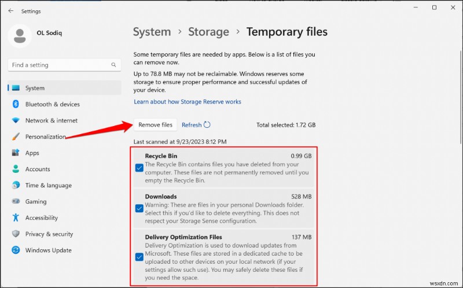Click the 528 MB size value
This screenshot has height=288, width=463.
pos(301,197)
